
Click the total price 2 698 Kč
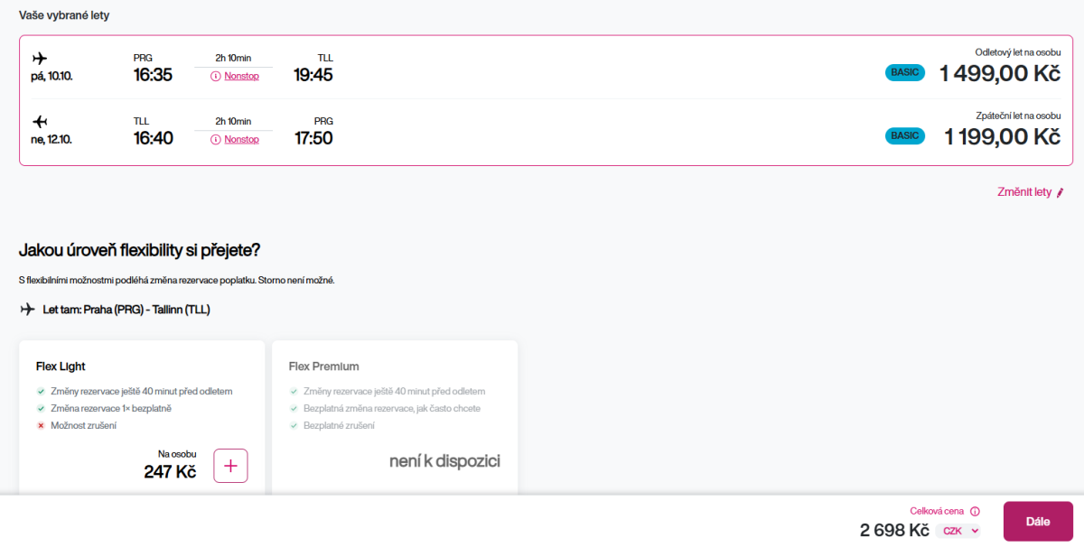pos(894,530)
